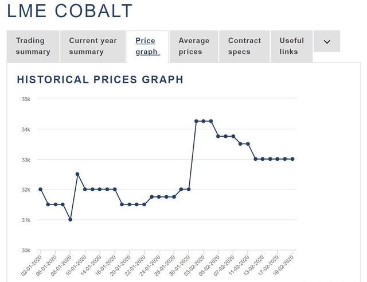Click the 30k y-axis label
This screenshot has height=282, width=367.
26,250
